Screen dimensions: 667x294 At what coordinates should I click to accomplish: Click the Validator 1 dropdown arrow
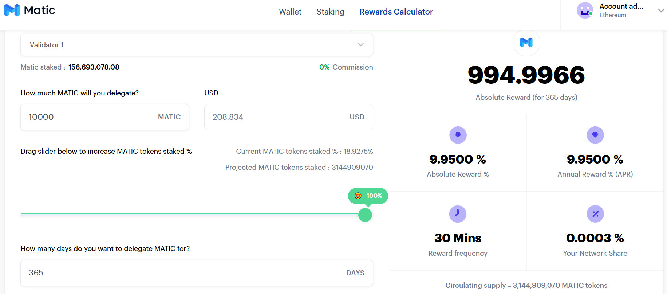(361, 45)
